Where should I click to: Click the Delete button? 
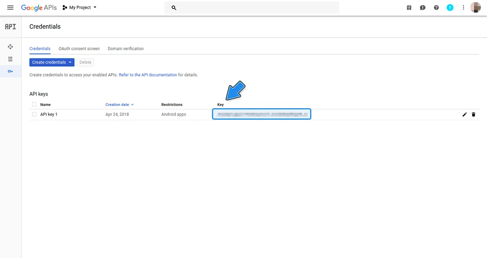pyautogui.click(x=85, y=62)
